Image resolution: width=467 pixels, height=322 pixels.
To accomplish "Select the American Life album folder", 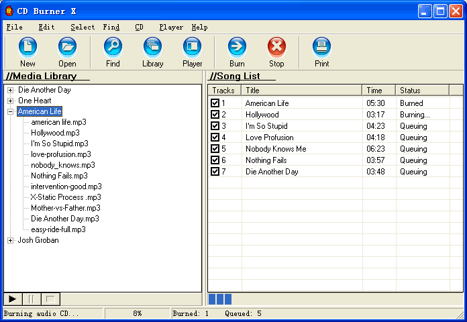I will point(40,111).
